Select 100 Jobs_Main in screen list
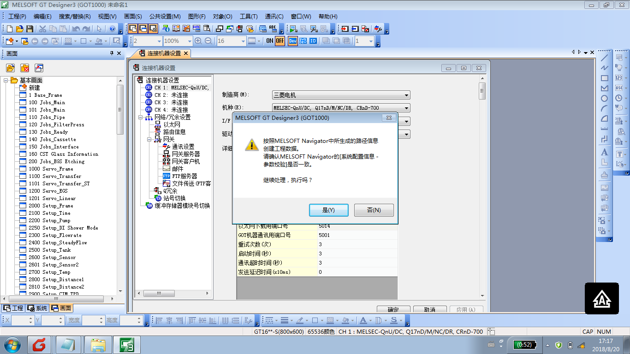This screenshot has height=354, width=630. click(47, 102)
